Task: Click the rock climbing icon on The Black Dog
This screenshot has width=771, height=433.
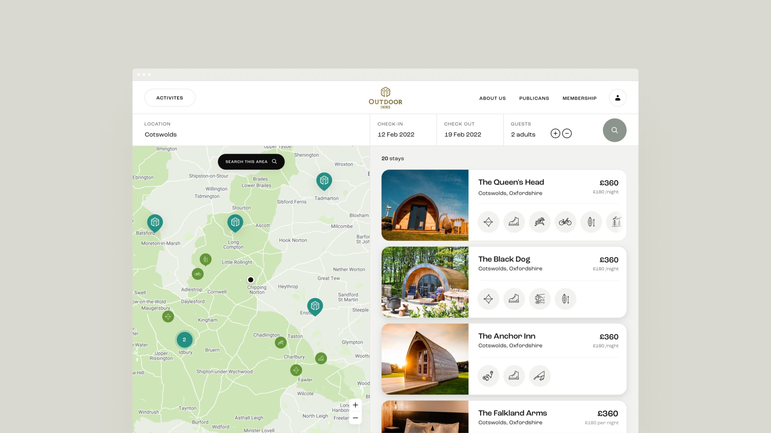Action: point(539,299)
